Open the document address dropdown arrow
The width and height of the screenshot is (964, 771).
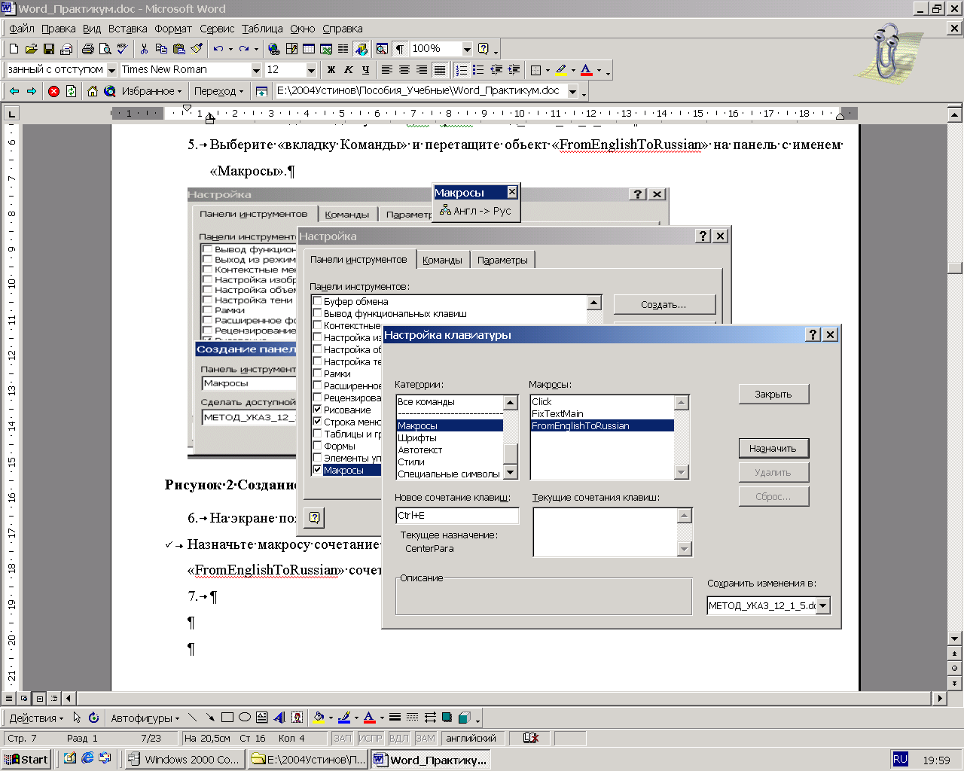572,91
